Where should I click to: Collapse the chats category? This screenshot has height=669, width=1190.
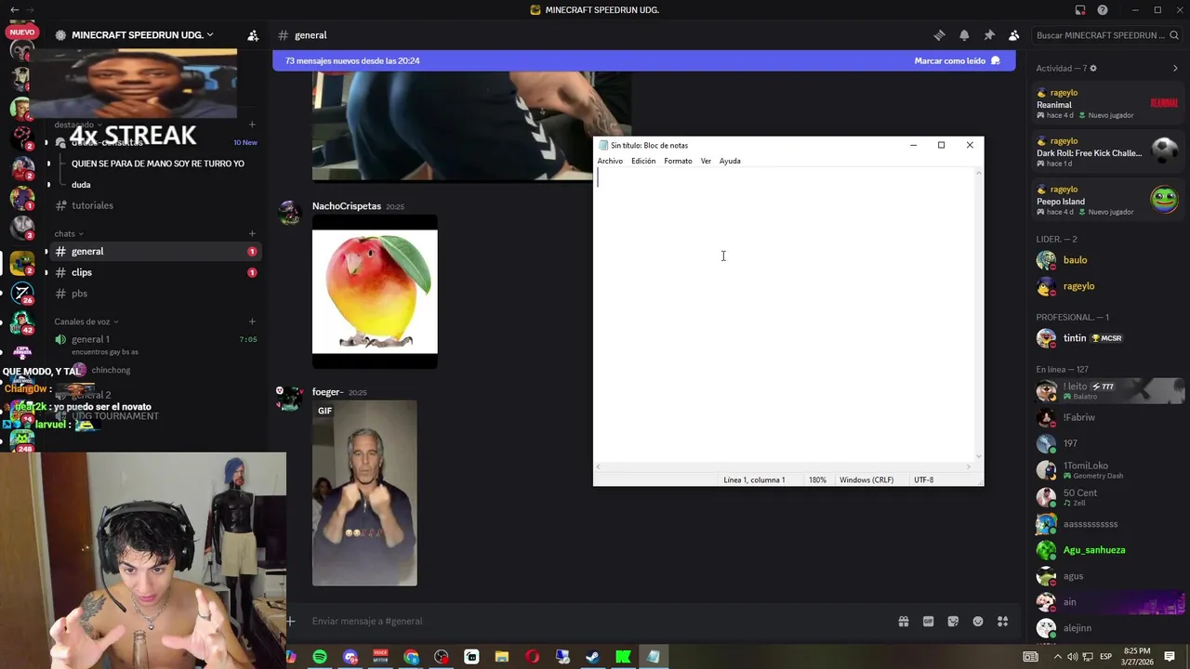tap(69, 233)
